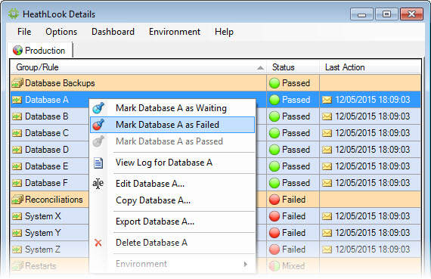Click red status circle for System Y
The height and width of the screenshot is (279, 431).
[x=274, y=233]
